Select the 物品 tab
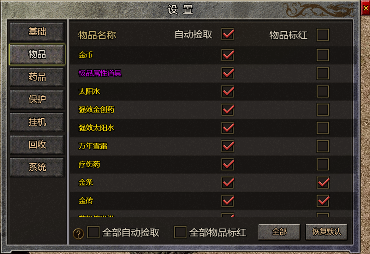The width and height of the screenshot is (370, 254). point(37,54)
